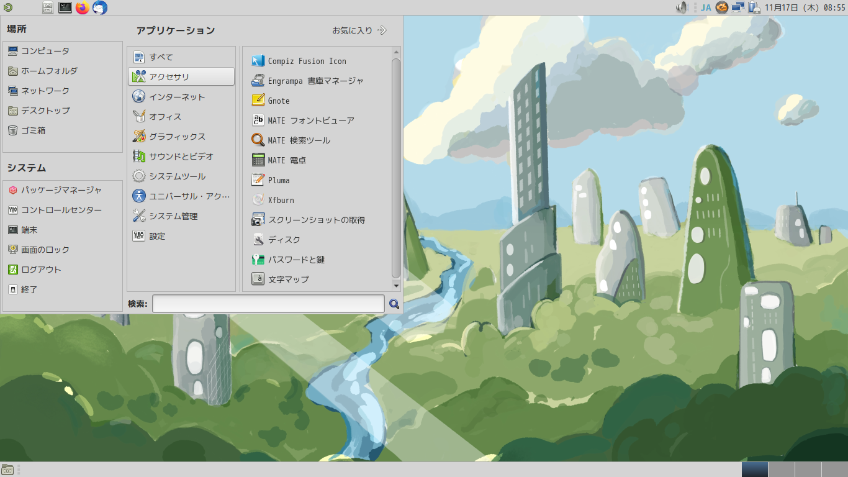Switch to お気に入り favorites view
The width and height of the screenshot is (848, 477).
tap(359, 30)
